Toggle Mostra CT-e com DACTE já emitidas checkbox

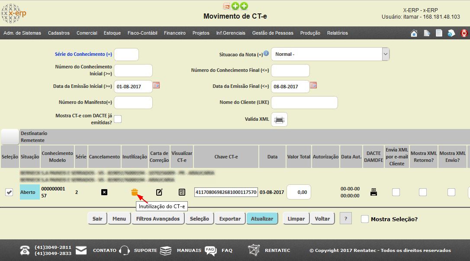(118, 119)
